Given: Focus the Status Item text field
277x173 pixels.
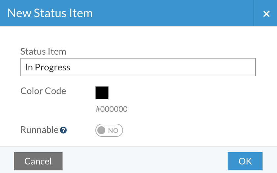Looking at the screenshot, I should click(138, 67).
